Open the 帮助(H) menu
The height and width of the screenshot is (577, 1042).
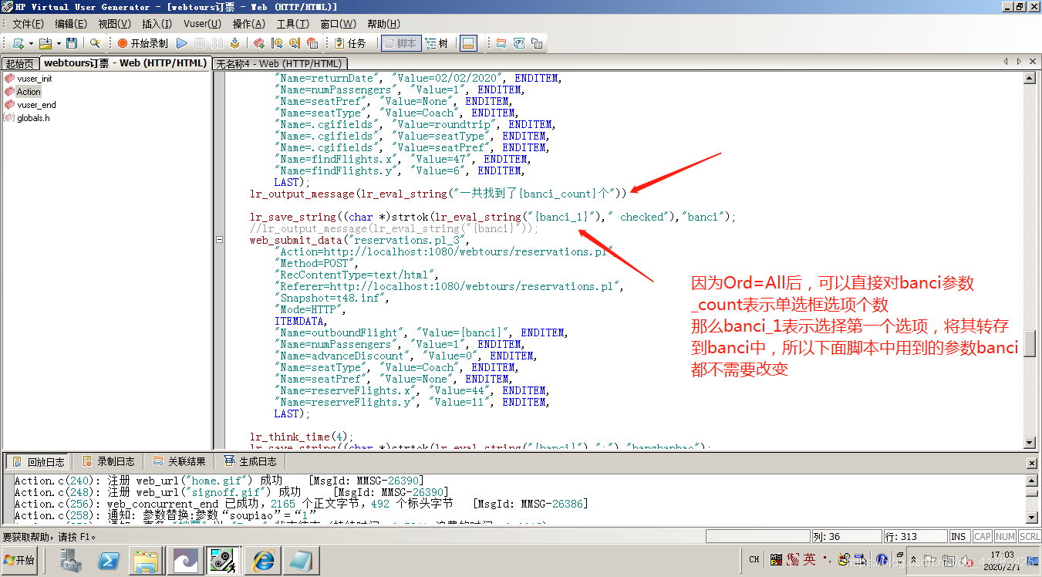pos(383,24)
